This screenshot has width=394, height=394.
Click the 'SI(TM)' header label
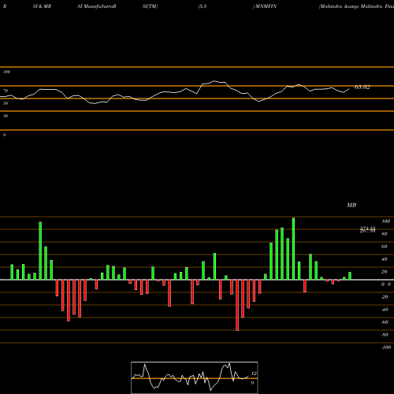pyautogui.click(x=150, y=6)
